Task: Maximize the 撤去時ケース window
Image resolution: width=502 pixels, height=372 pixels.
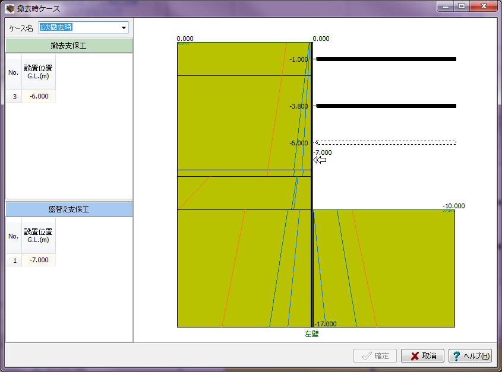Action: (x=462, y=6)
